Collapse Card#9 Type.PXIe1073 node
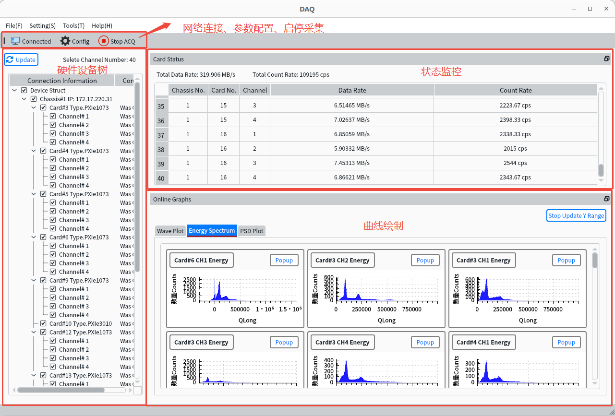 (34, 280)
